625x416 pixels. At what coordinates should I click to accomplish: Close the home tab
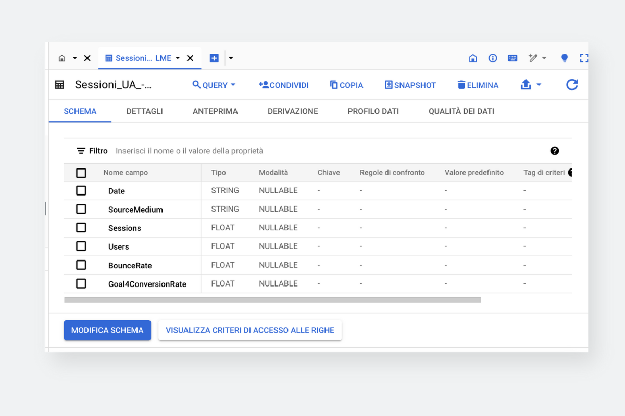click(x=87, y=58)
